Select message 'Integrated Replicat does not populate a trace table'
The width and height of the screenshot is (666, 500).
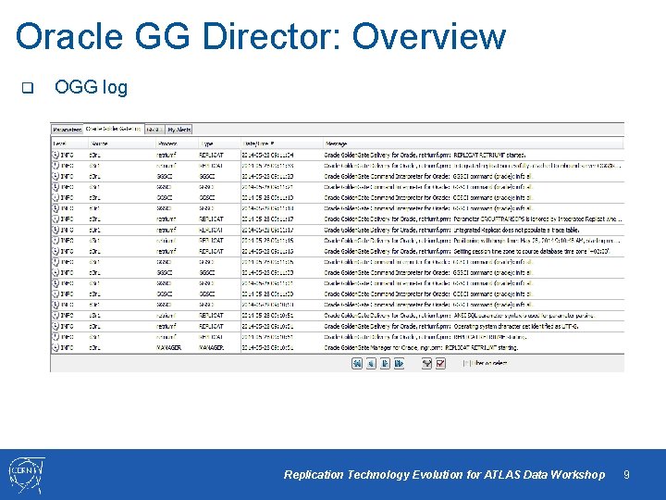coord(452,230)
